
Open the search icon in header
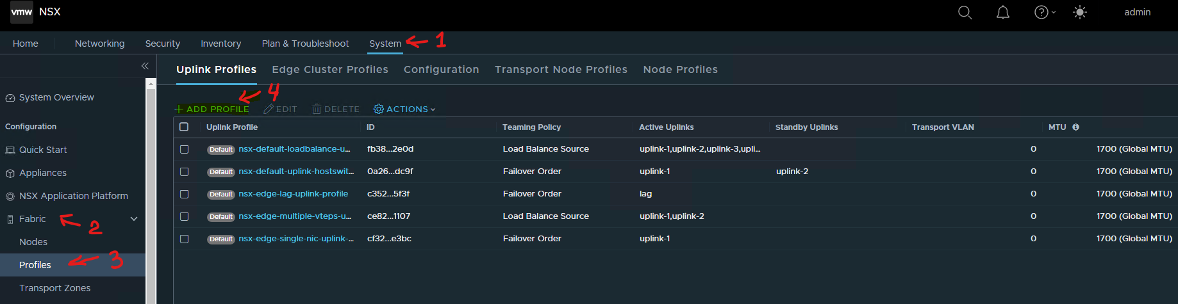[965, 12]
